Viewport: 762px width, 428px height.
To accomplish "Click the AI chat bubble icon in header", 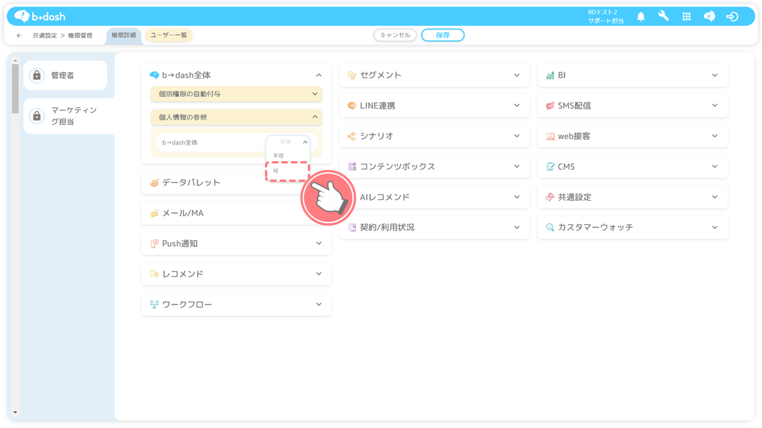I will [709, 17].
